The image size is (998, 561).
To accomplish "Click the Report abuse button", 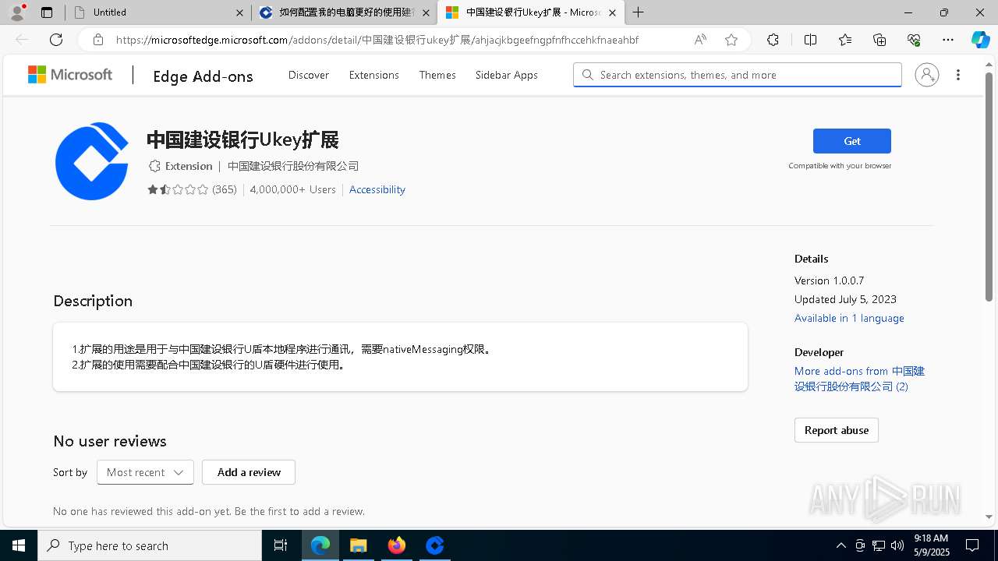I will coord(837,430).
